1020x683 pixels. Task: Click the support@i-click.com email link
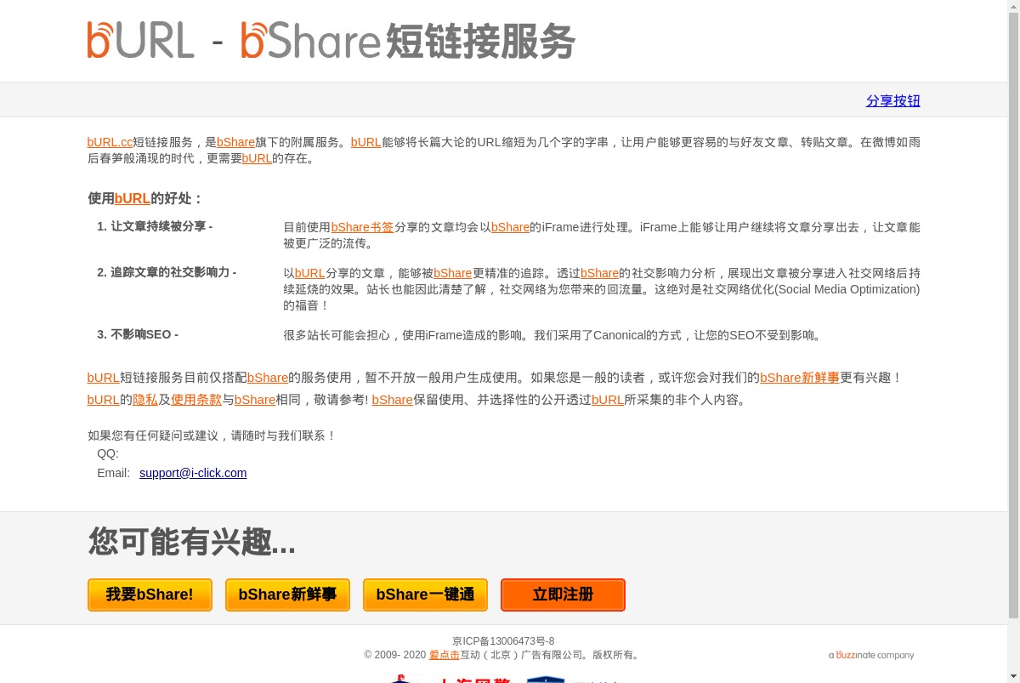(193, 473)
